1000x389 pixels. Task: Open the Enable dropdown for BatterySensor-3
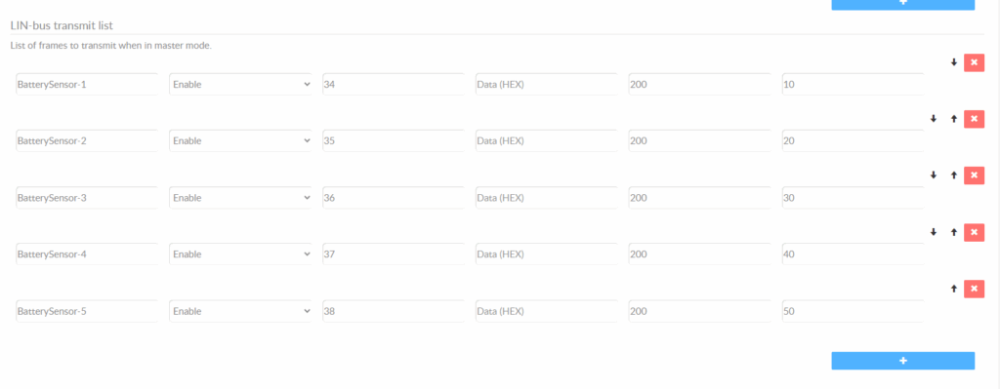tap(240, 198)
